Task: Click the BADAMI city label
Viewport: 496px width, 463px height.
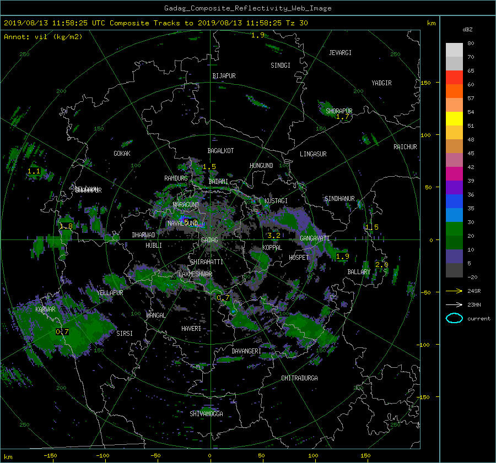Action: (x=218, y=182)
